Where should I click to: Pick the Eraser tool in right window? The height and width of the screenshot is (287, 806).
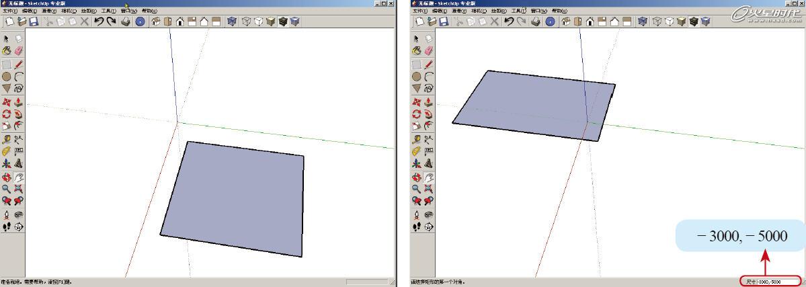click(428, 50)
